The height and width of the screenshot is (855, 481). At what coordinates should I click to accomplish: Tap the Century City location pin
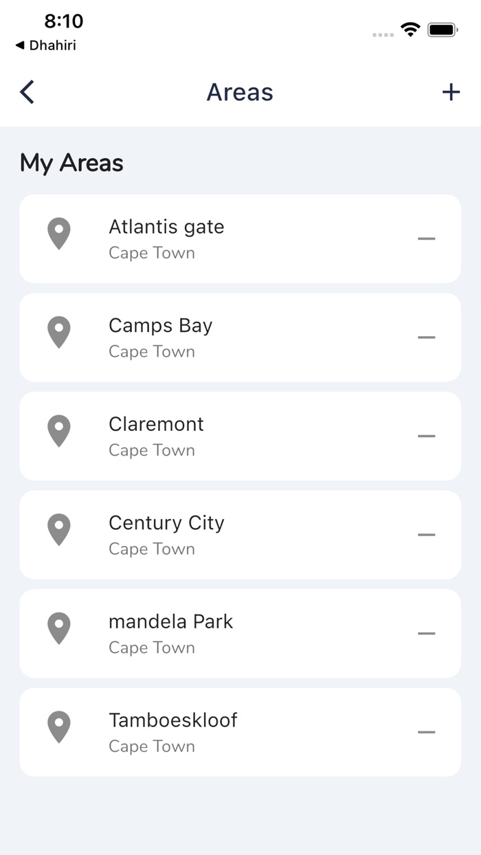click(x=59, y=529)
